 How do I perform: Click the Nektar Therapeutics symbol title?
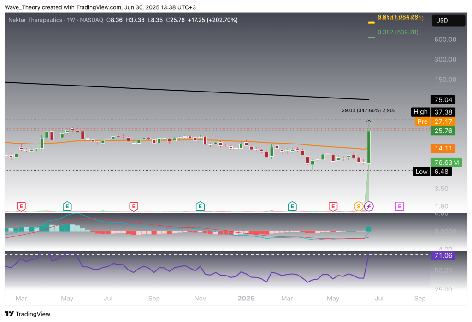tap(35, 20)
